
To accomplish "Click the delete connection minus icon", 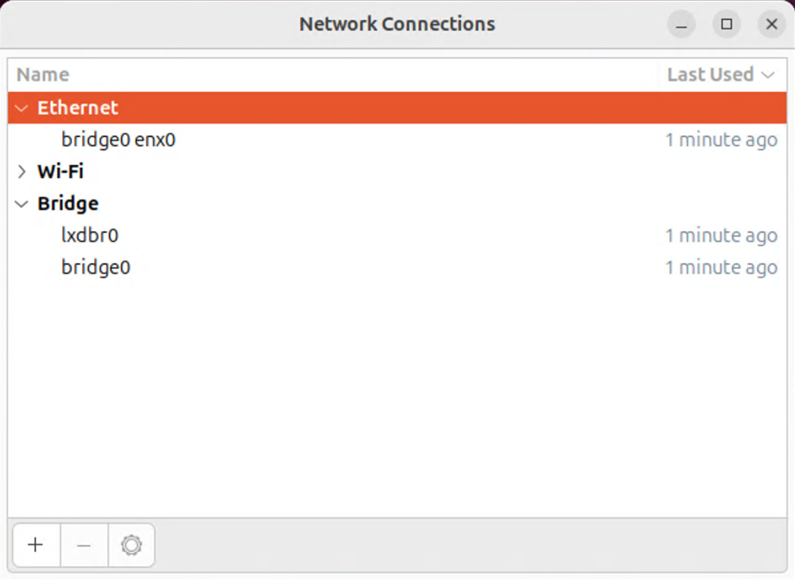I will click(84, 545).
